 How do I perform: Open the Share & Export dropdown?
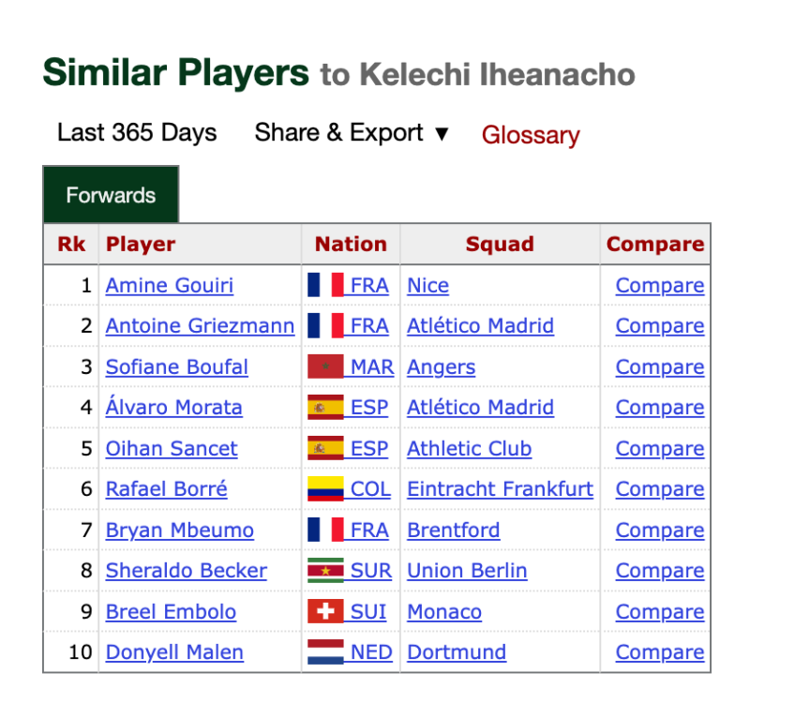[352, 133]
